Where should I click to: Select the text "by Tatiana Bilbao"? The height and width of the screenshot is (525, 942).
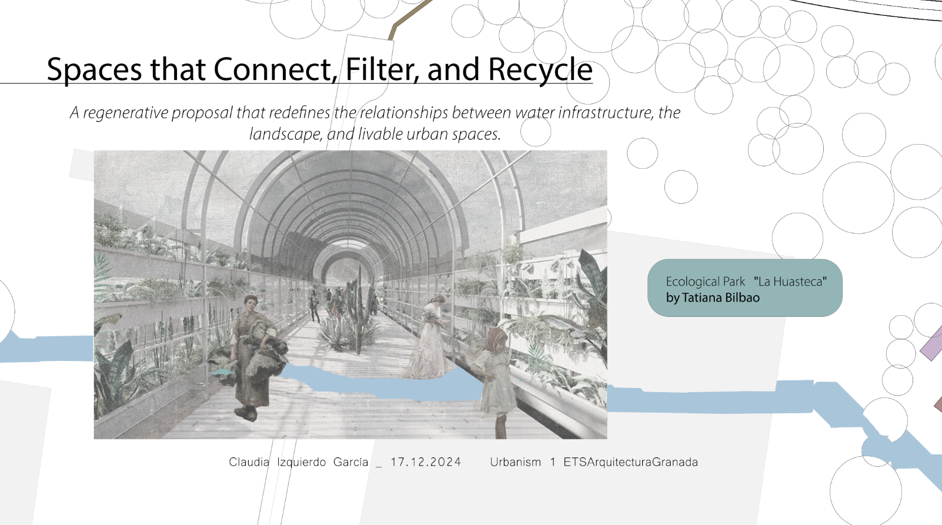pos(713,297)
